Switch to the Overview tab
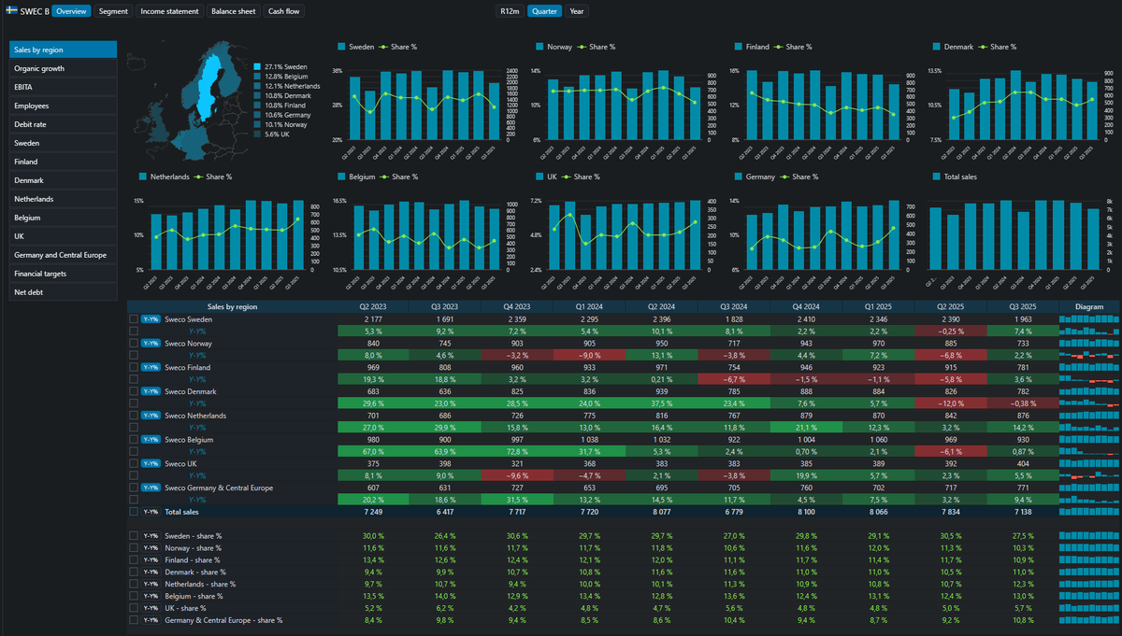 (71, 11)
